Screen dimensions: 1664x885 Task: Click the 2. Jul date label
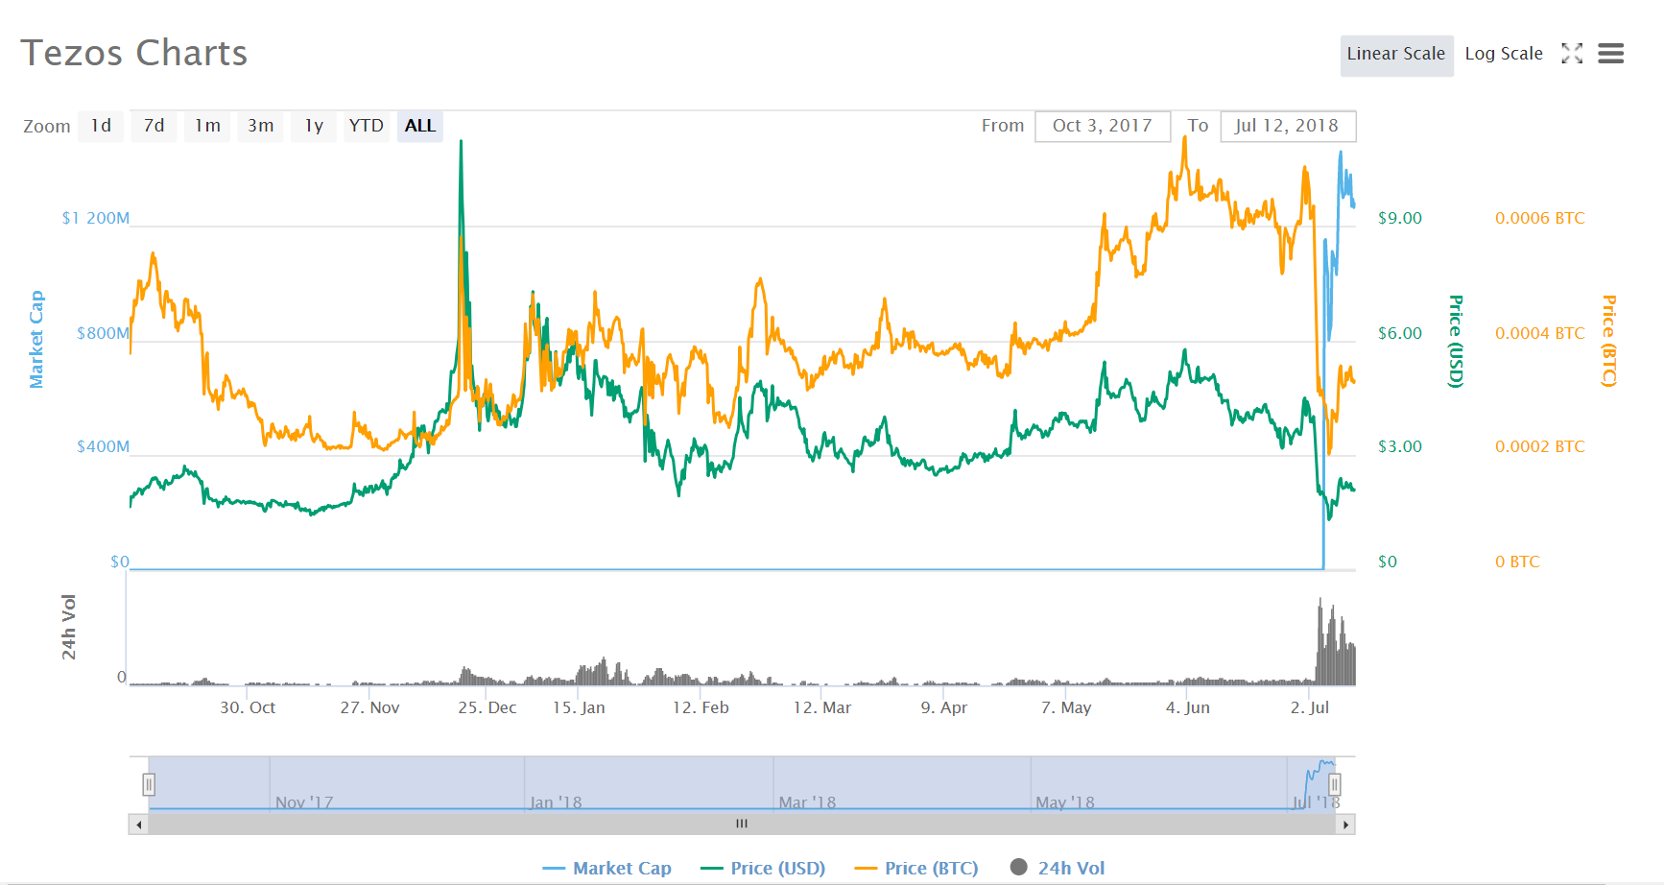tap(1310, 707)
